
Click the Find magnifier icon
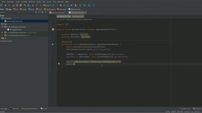(x=25, y=5)
